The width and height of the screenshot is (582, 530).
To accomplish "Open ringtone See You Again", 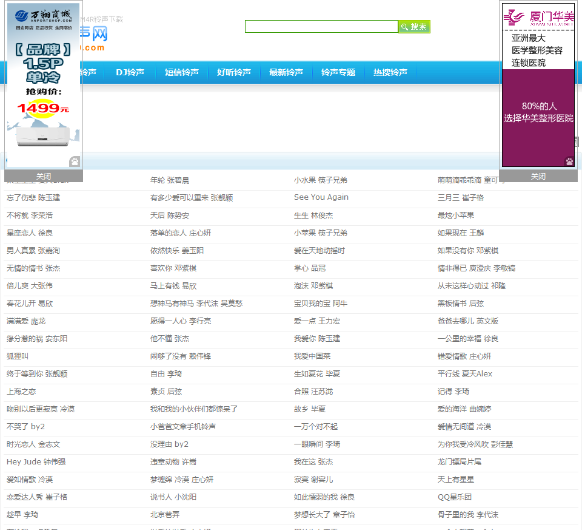I will [x=321, y=197].
